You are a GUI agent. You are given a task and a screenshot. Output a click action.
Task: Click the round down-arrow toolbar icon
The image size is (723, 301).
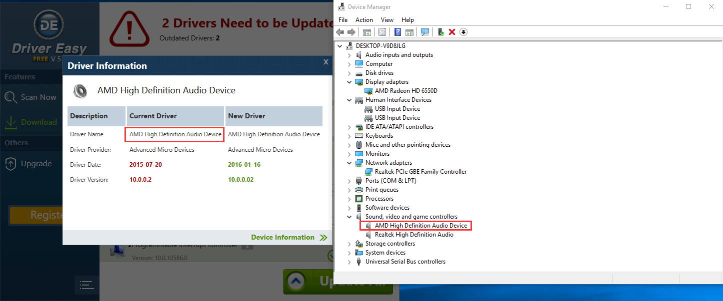click(x=463, y=32)
